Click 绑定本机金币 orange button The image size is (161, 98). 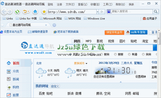tap(114, 33)
